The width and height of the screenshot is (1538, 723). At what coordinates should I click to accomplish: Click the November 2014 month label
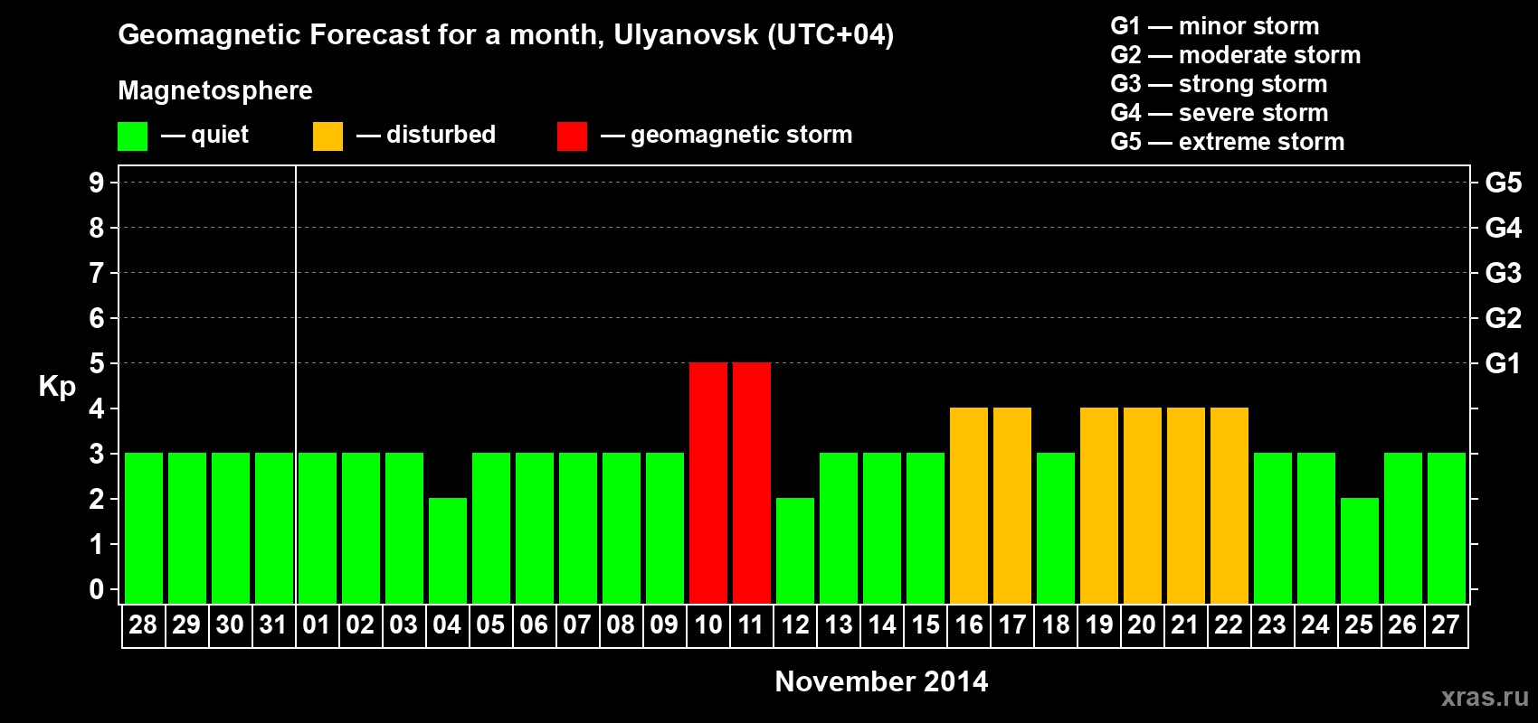pyautogui.click(x=881, y=681)
